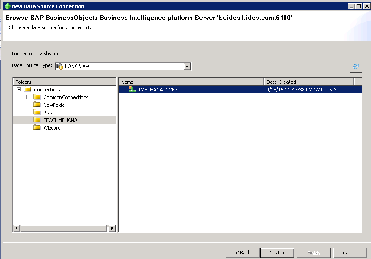Click the refresh icon button

coord(356,67)
